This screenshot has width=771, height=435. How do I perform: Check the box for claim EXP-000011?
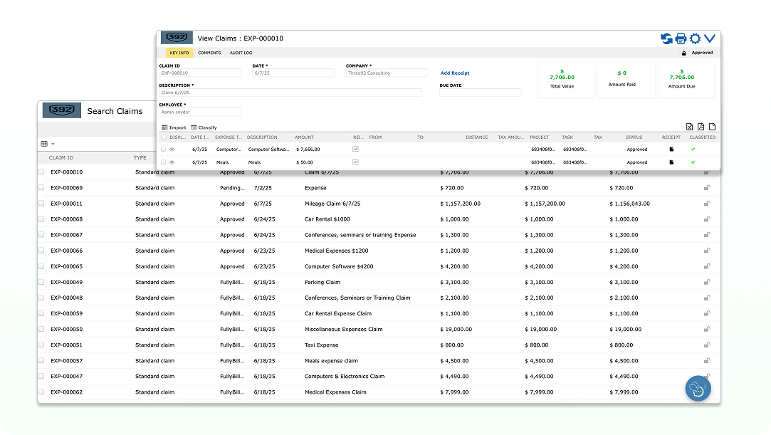[x=41, y=204]
